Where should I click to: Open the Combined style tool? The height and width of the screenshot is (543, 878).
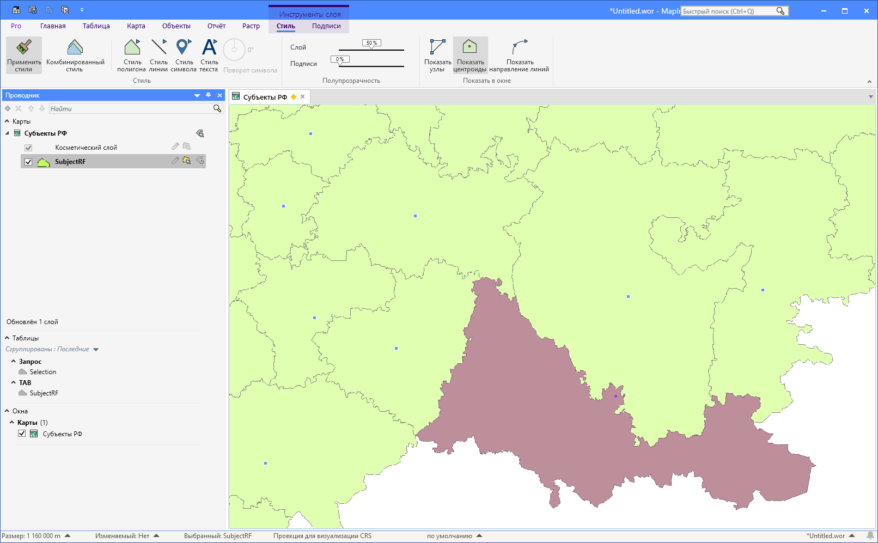(75, 48)
